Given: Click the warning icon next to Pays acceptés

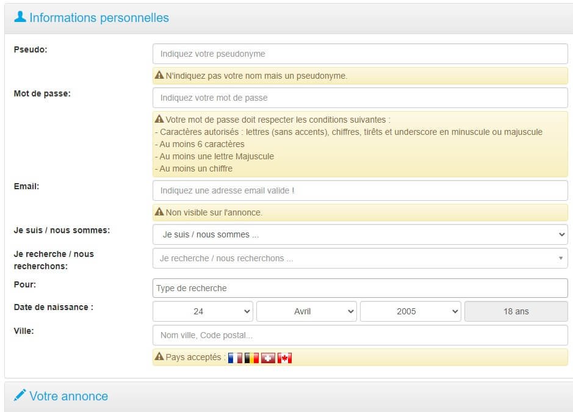Looking at the screenshot, I should coord(160,357).
